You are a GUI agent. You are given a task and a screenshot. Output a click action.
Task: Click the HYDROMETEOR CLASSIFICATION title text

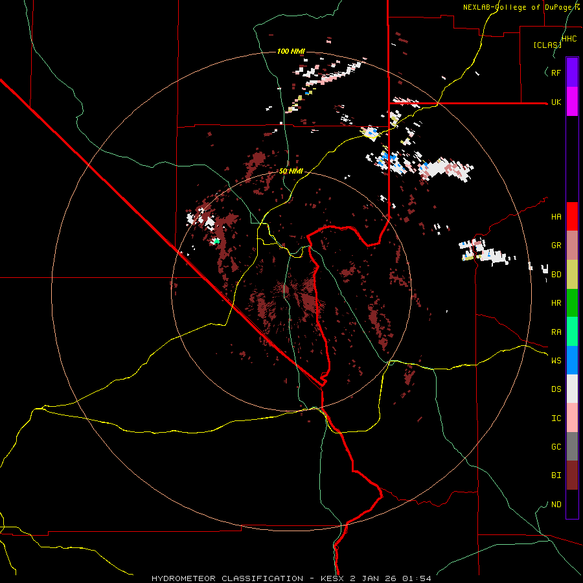coord(229,578)
